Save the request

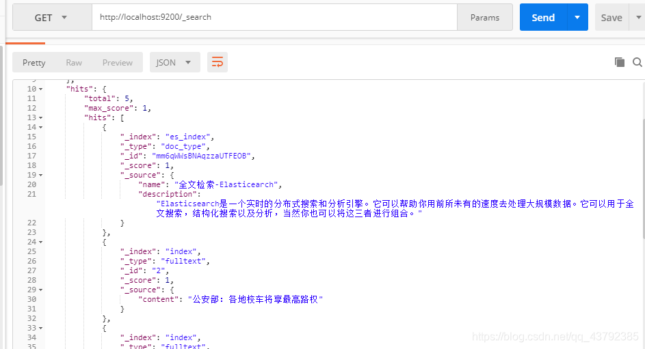point(611,17)
